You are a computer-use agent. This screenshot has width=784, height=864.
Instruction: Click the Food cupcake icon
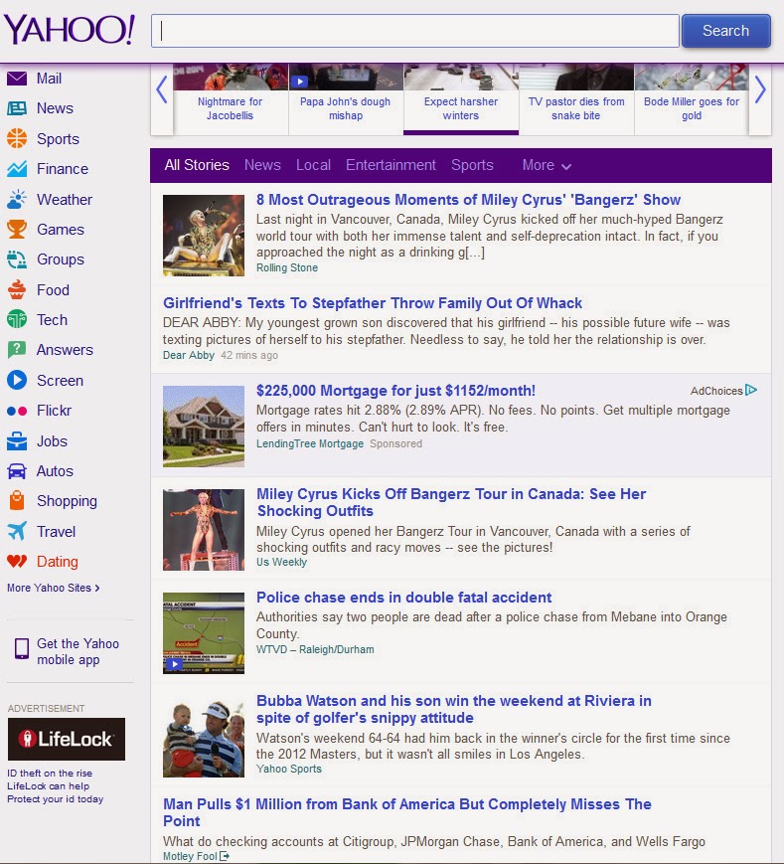17,289
